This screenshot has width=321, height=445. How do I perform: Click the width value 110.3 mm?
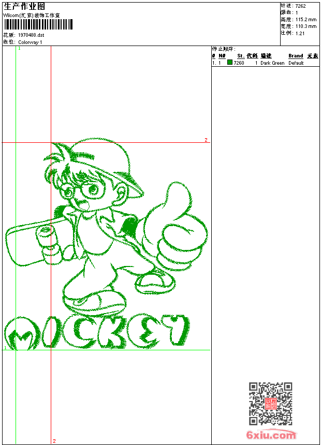point(306,26)
